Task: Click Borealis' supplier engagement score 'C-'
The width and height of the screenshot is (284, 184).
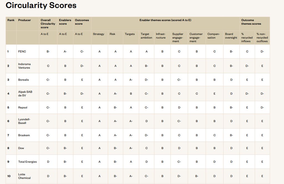Action: (179, 80)
